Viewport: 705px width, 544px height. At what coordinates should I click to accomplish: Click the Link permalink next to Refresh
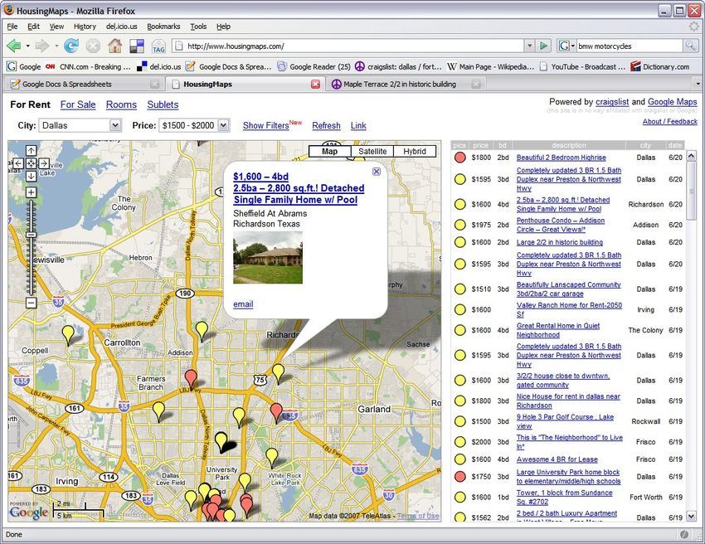(x=358, y=125)
